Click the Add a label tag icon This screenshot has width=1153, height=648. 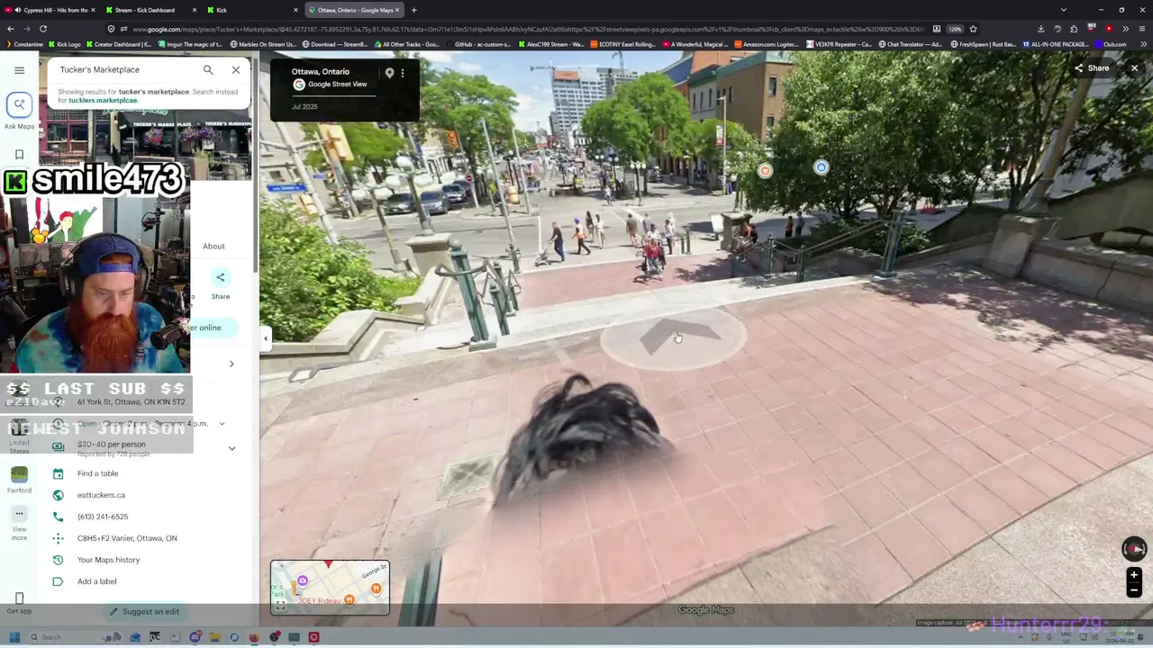coord(58,581)
